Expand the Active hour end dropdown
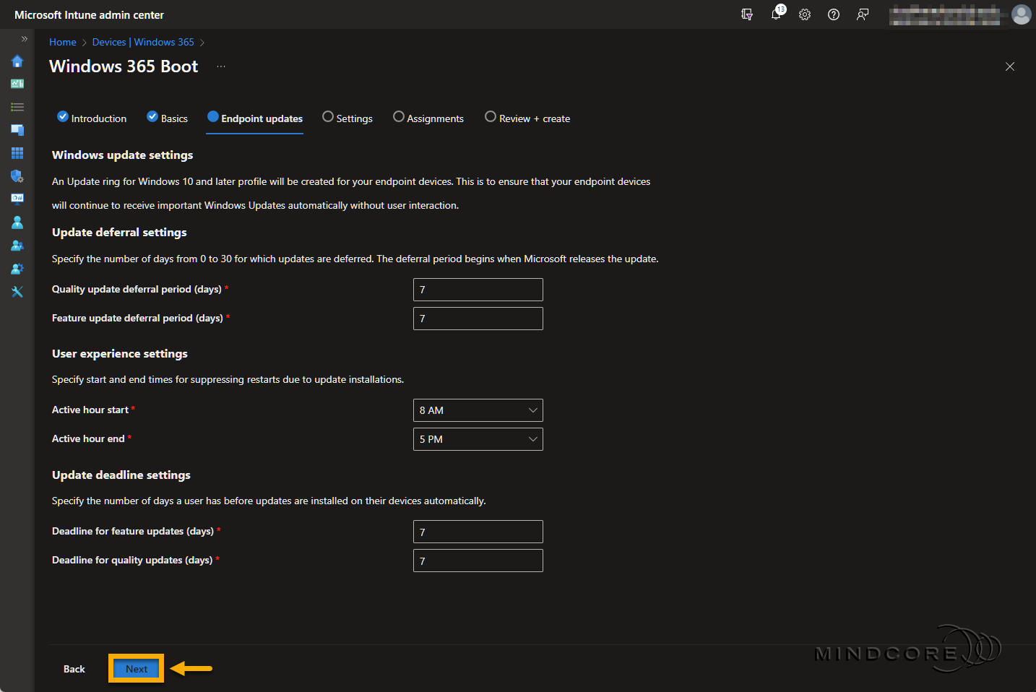 478,439
